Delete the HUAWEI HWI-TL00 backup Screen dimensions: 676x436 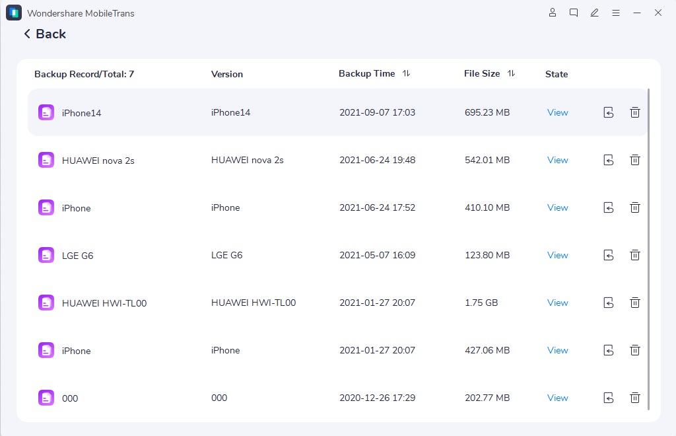634,303
